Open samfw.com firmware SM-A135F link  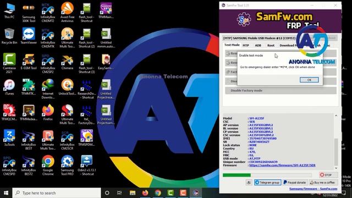pyautogui.click(x=282, y=165)
